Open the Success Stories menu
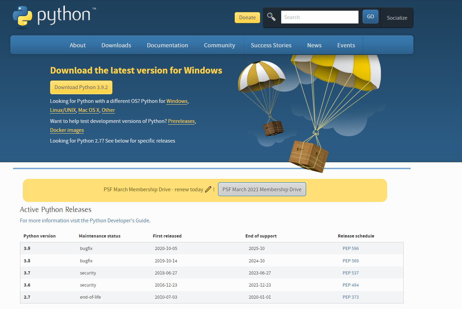The height and width of the screenshot is (309, 462). [271, 45]
